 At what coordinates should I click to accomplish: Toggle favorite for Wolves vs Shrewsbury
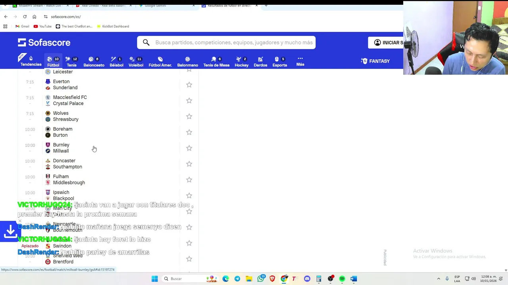189,116
